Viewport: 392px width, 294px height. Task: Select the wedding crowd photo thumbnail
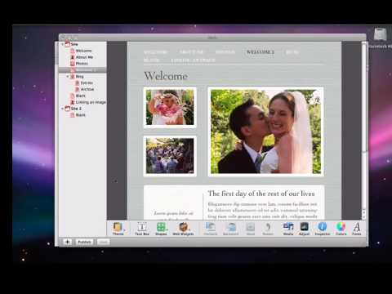point(170,156)
